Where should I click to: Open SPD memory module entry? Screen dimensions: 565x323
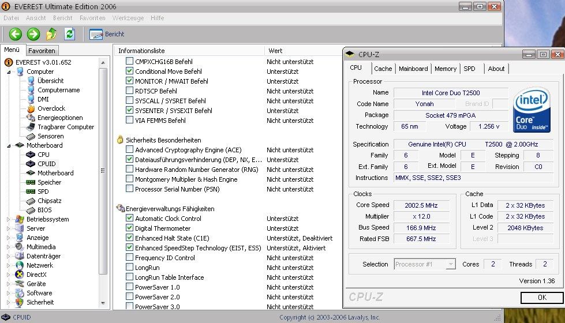pyautogui.click(x=43, y=191)
